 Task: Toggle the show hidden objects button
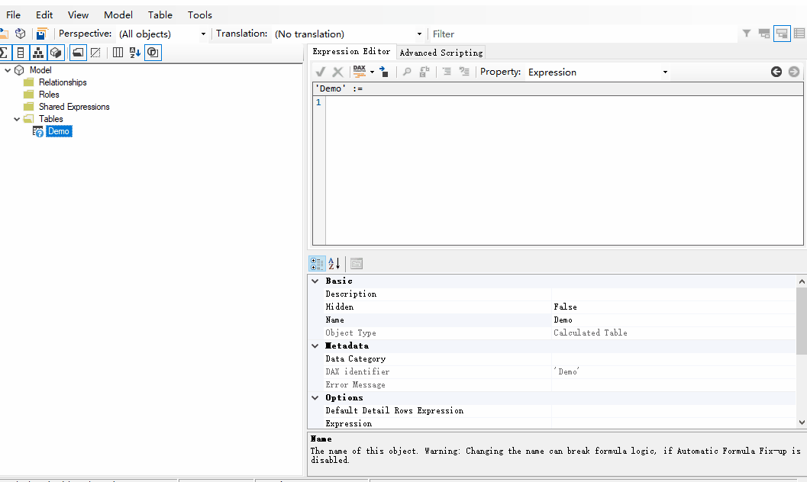pos(95,53)
